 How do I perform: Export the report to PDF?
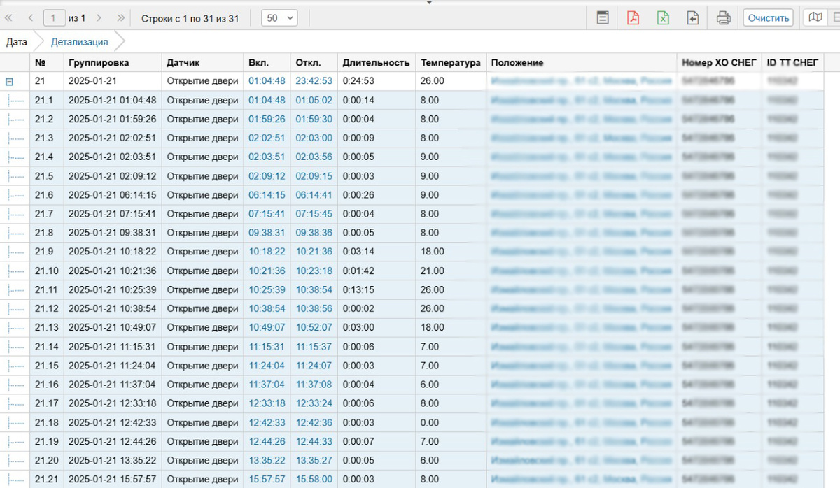(633, 18)
